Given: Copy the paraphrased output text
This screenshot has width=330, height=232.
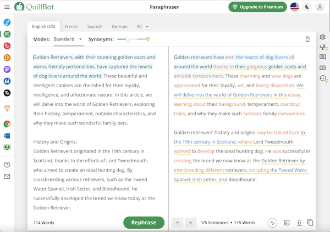Looking at the screenshot, I should click(311, 223).
